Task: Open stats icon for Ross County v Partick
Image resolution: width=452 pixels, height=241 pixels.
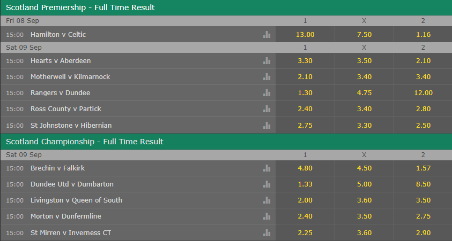Action: (x=266, y=109)
